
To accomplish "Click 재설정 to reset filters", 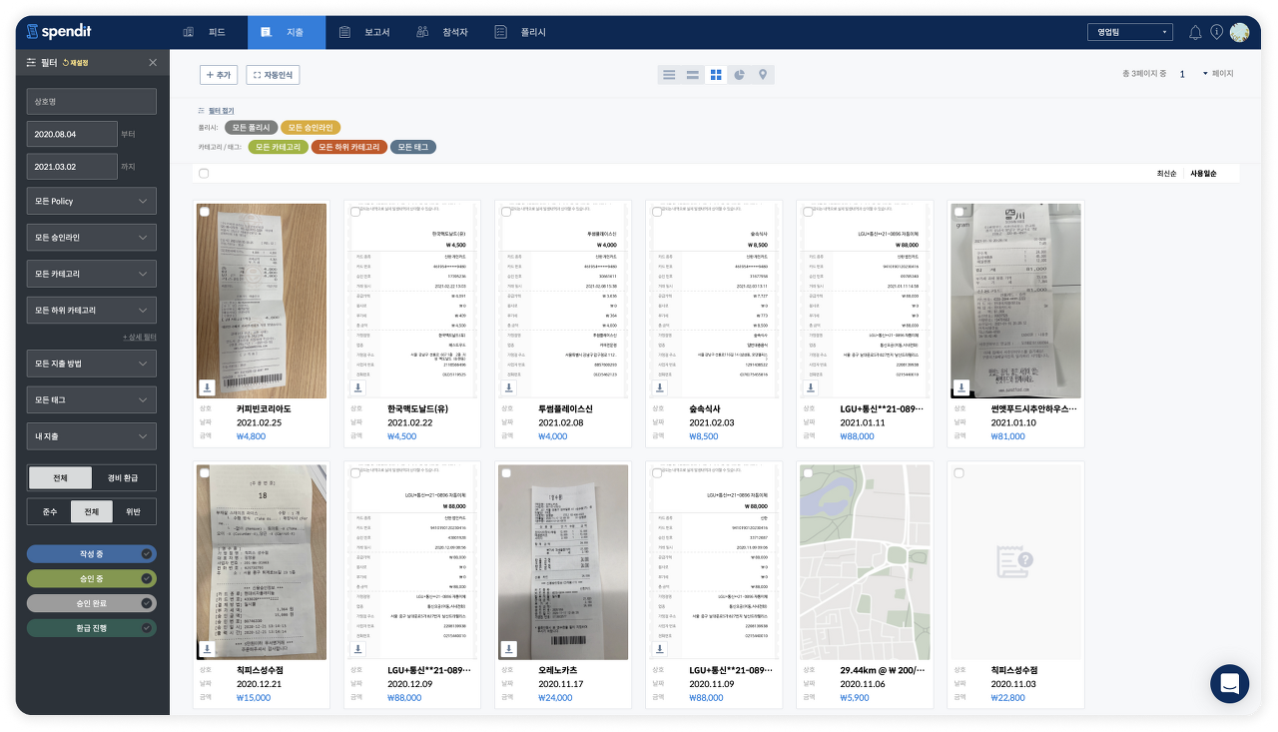I will pos(76,62).
